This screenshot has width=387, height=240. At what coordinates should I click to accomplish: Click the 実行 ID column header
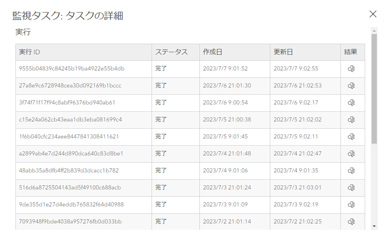tap(30, 52)
